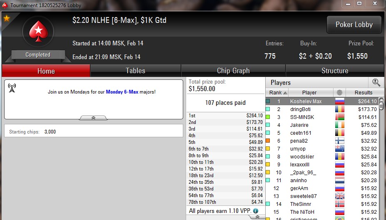Click the globe country column header icon
Viewport: 386px width, 220px height.
click(x=339, y=92)
